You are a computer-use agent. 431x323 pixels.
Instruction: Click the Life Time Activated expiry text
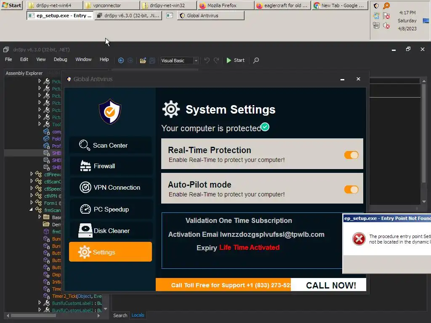[x=249, y=247]
